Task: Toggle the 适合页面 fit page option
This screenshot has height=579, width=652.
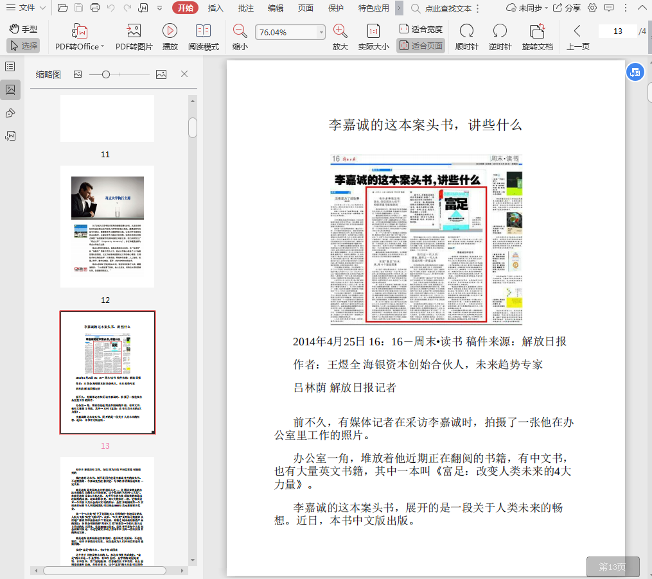Action: click(421, 46)
